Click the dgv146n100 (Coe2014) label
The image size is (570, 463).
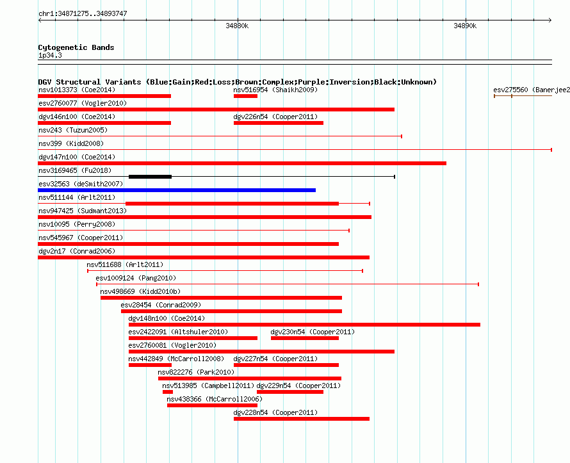tap(77, 117)
